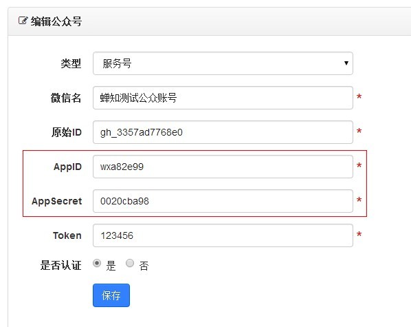The width and height of the screenshot is (411, 327).
Task: Click the red asterisk beside 微信名 field
Action: [359, 96]
